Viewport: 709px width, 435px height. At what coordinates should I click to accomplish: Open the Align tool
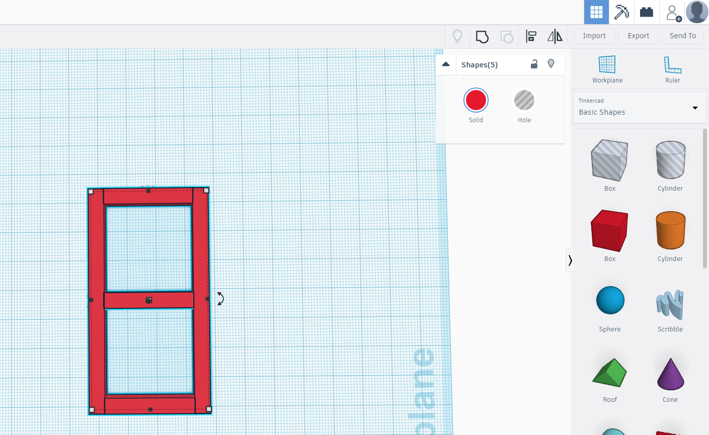click(530, 36)
